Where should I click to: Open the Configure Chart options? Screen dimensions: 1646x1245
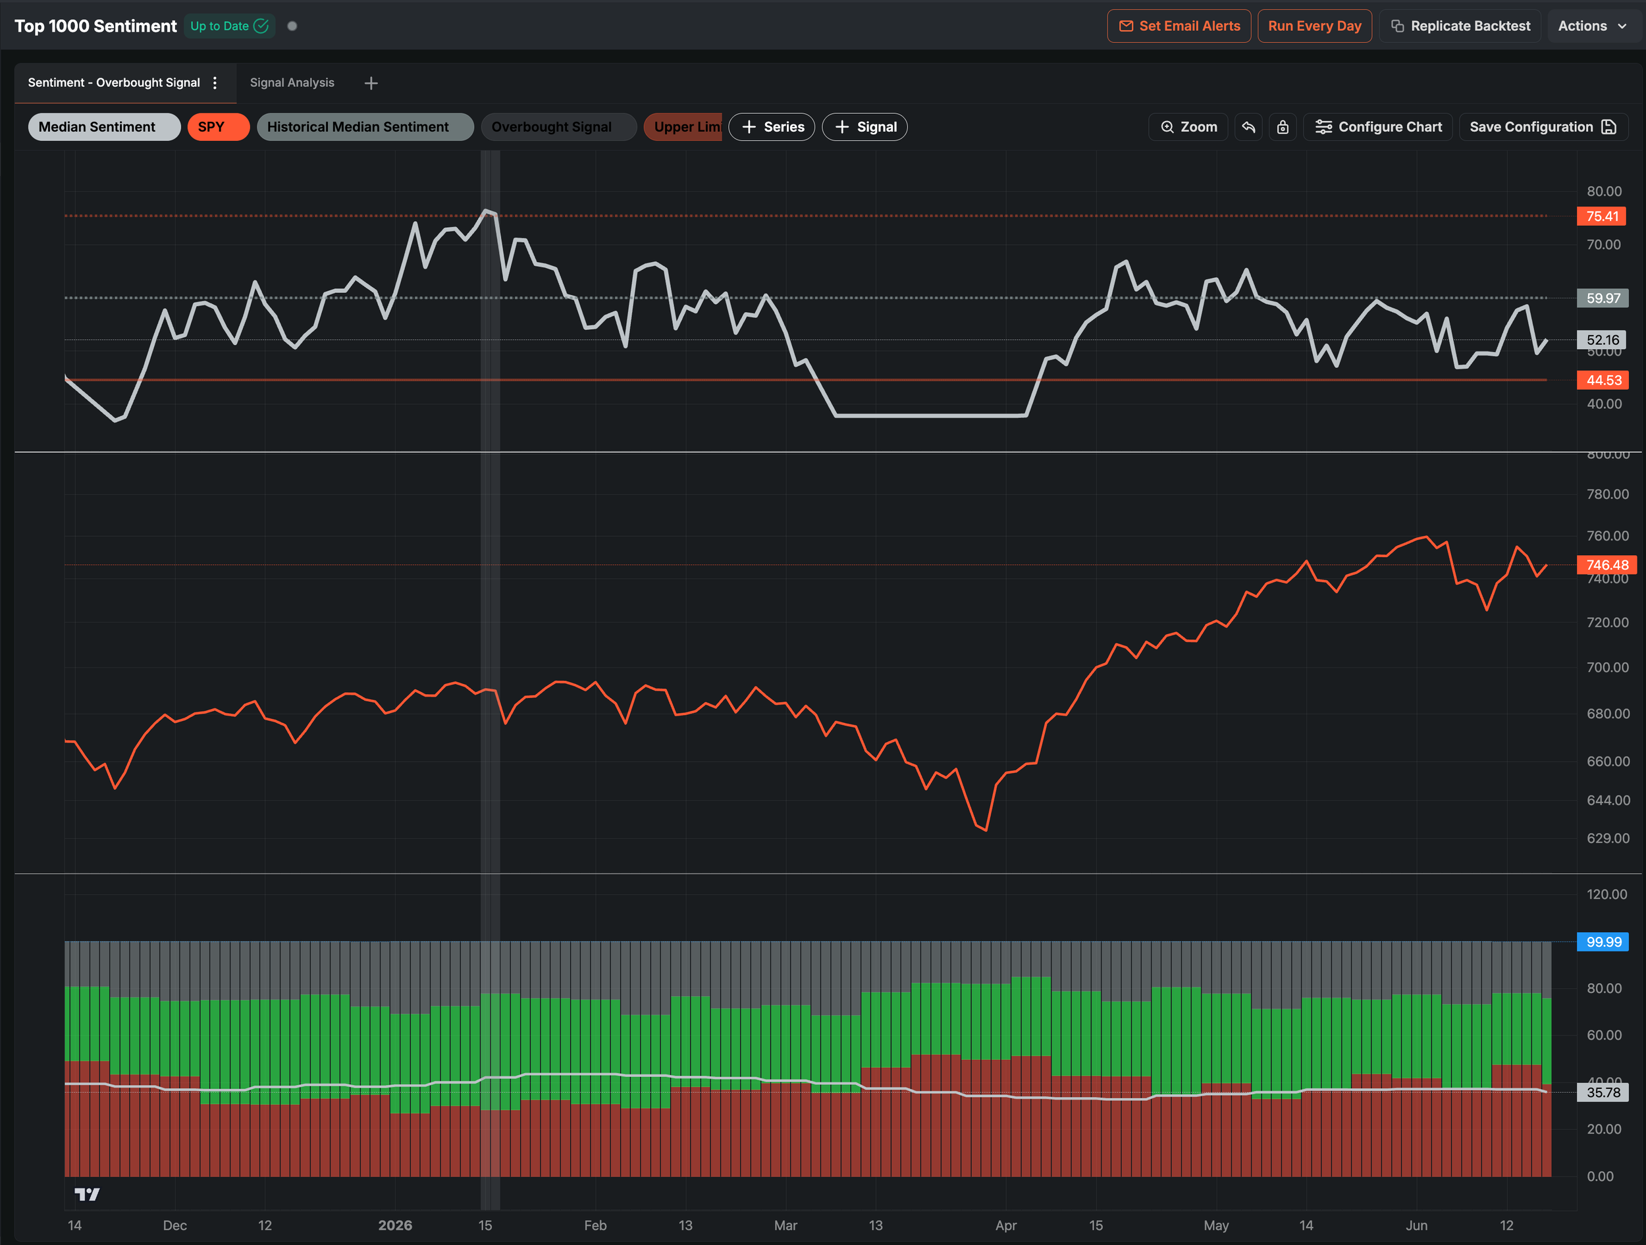[1378, 127]
